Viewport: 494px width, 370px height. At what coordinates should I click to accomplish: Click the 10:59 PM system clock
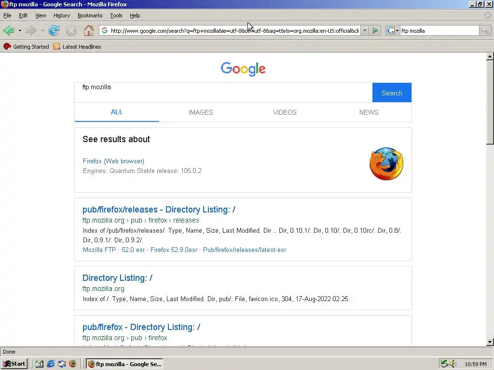click(475, 364)
